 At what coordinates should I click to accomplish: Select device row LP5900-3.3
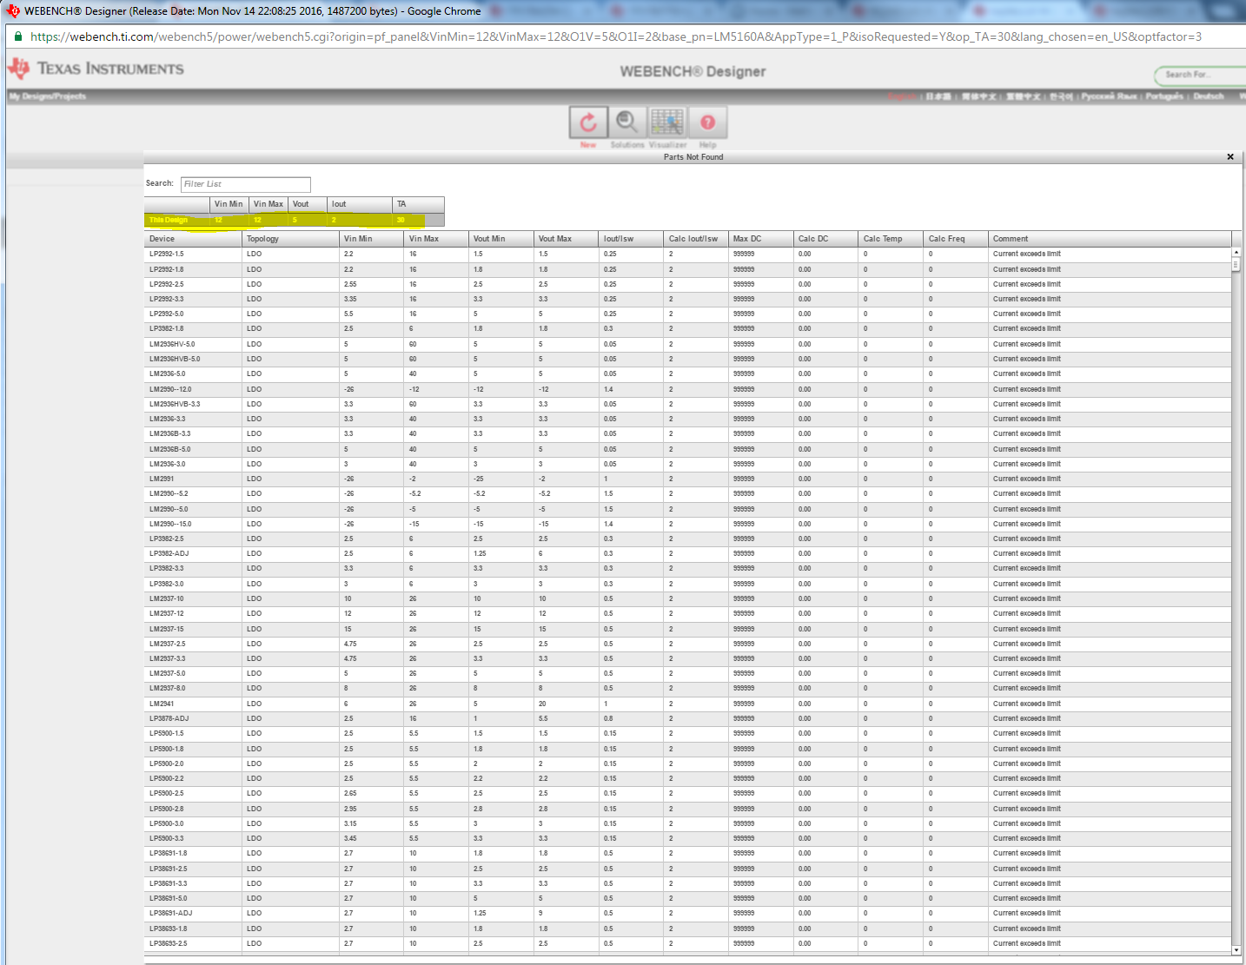(687, 839)
